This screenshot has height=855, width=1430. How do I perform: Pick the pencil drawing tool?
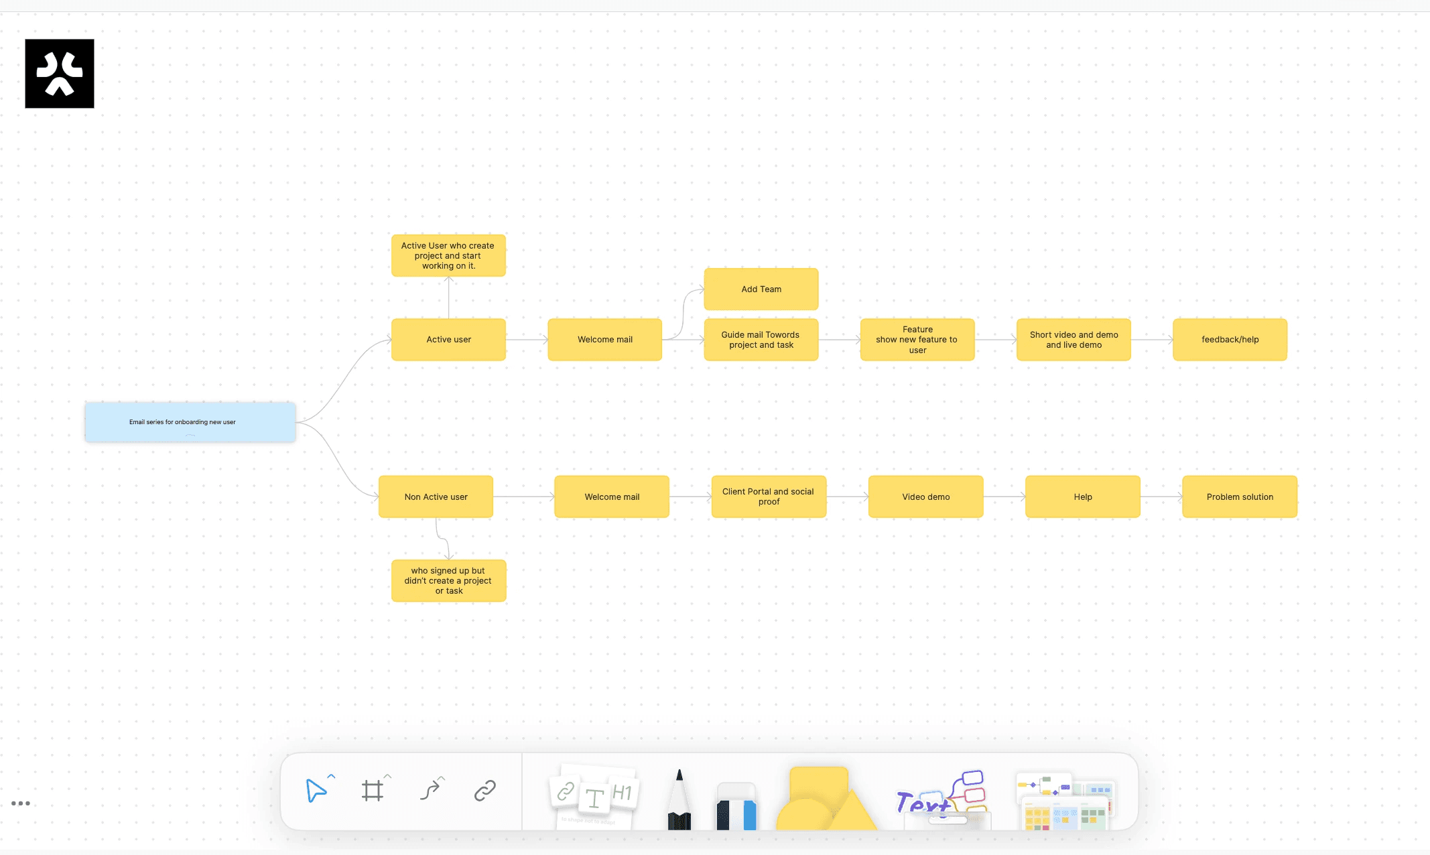click(x=679, y=801)
